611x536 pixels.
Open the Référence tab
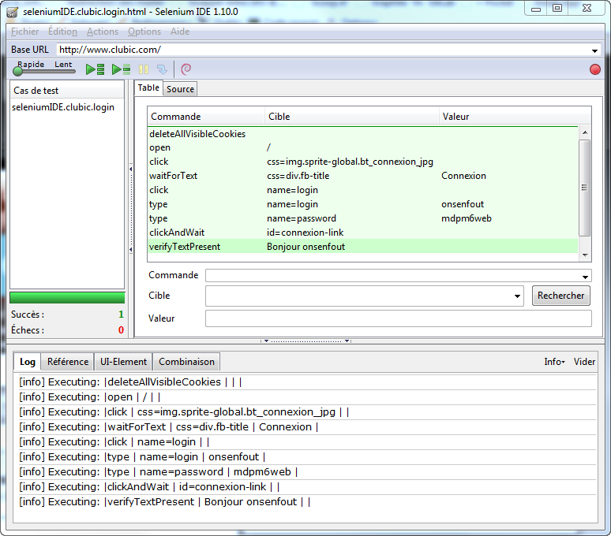[x=68, y=362]
